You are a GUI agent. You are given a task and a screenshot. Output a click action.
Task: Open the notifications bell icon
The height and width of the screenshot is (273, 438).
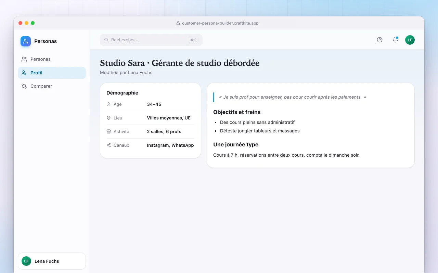point(395,40)
